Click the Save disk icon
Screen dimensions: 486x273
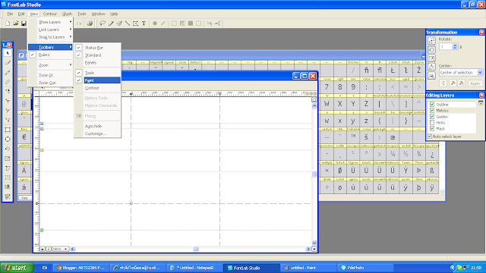[x=24, y=24]
